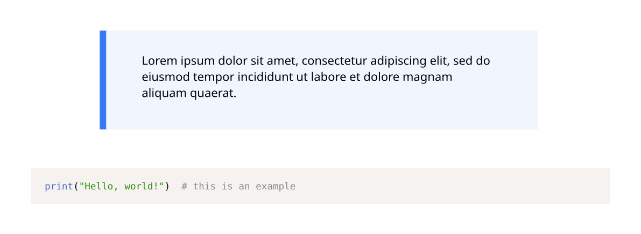Click the word "example" in the code comment
Screen dimensions: 641x234
tap(276, 187)
